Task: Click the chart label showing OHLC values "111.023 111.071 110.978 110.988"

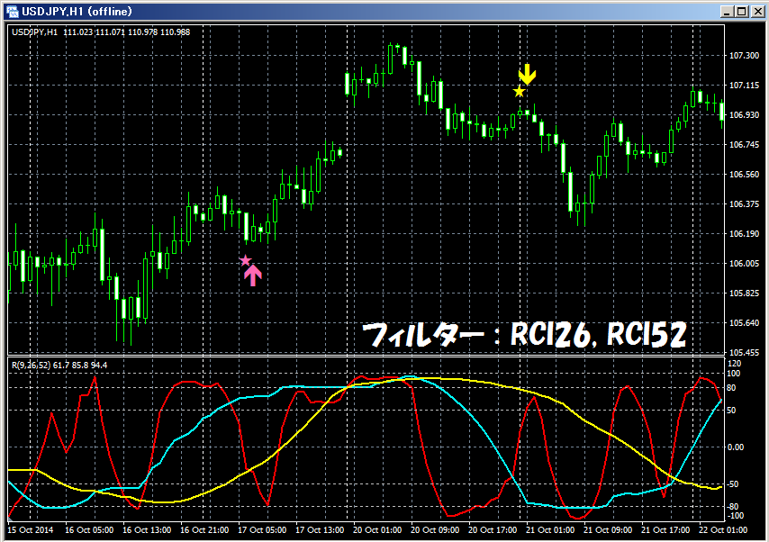Action: pos(127,32)
